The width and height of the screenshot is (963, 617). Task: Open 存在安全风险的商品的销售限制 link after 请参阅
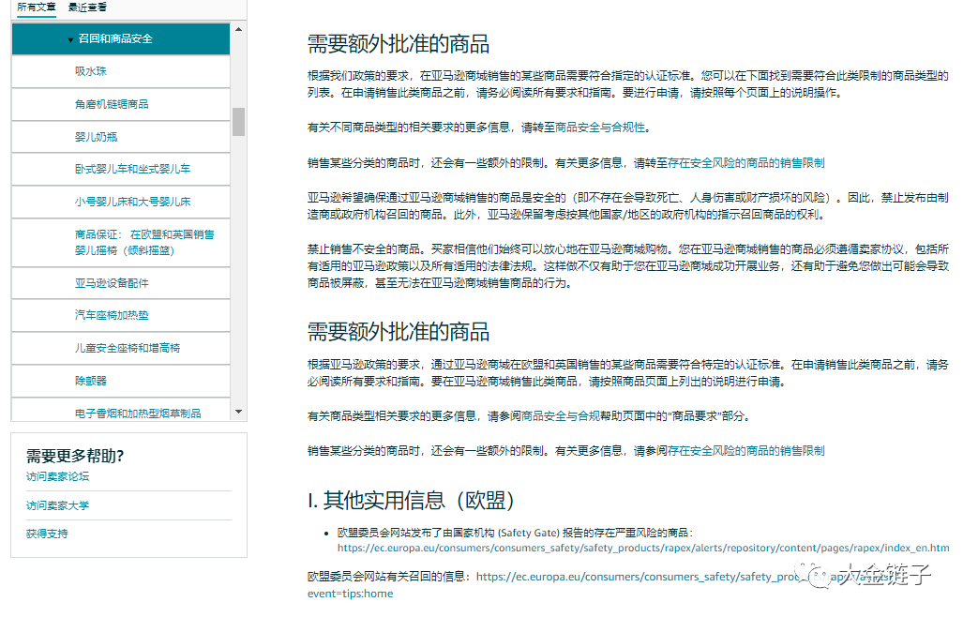(x=745, y=451)
